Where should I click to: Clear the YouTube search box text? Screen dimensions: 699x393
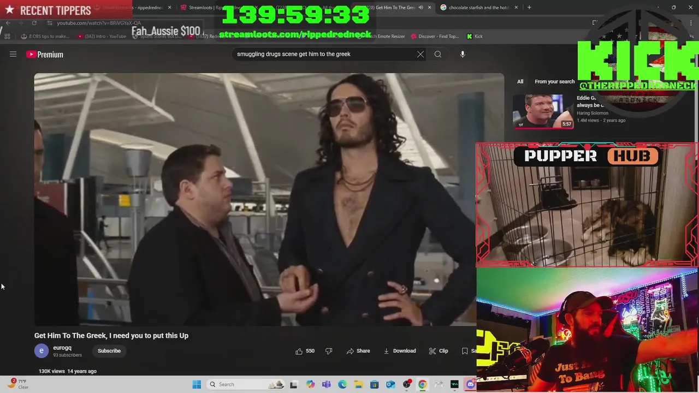coord(420,54)
